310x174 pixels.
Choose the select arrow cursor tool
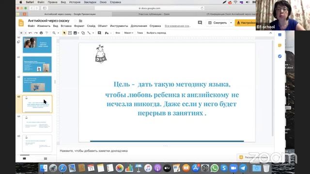[64, 33]
